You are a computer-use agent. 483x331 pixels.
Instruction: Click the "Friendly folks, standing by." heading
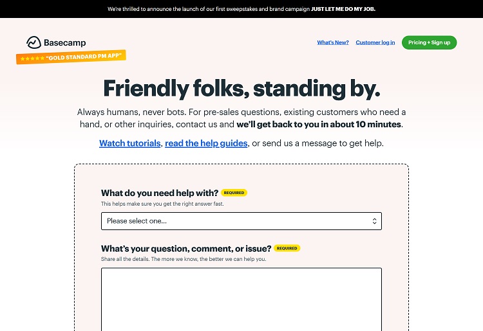[241, 87]
